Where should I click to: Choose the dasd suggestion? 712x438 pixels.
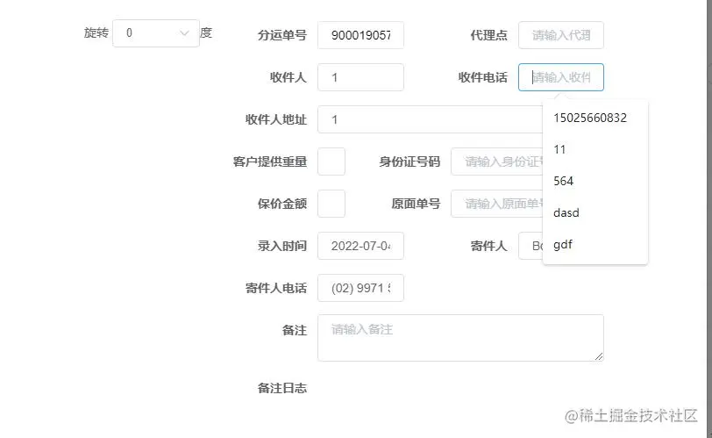(x=595, y=213)
